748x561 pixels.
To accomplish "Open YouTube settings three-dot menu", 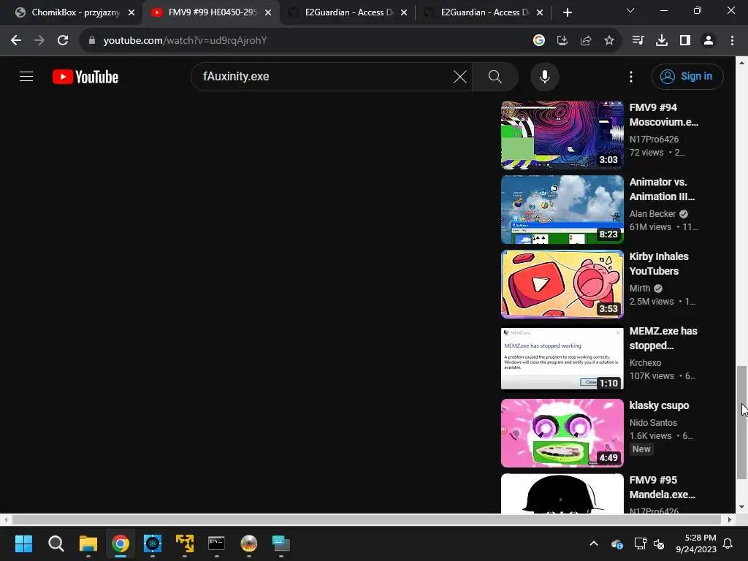I will (631, 76).
